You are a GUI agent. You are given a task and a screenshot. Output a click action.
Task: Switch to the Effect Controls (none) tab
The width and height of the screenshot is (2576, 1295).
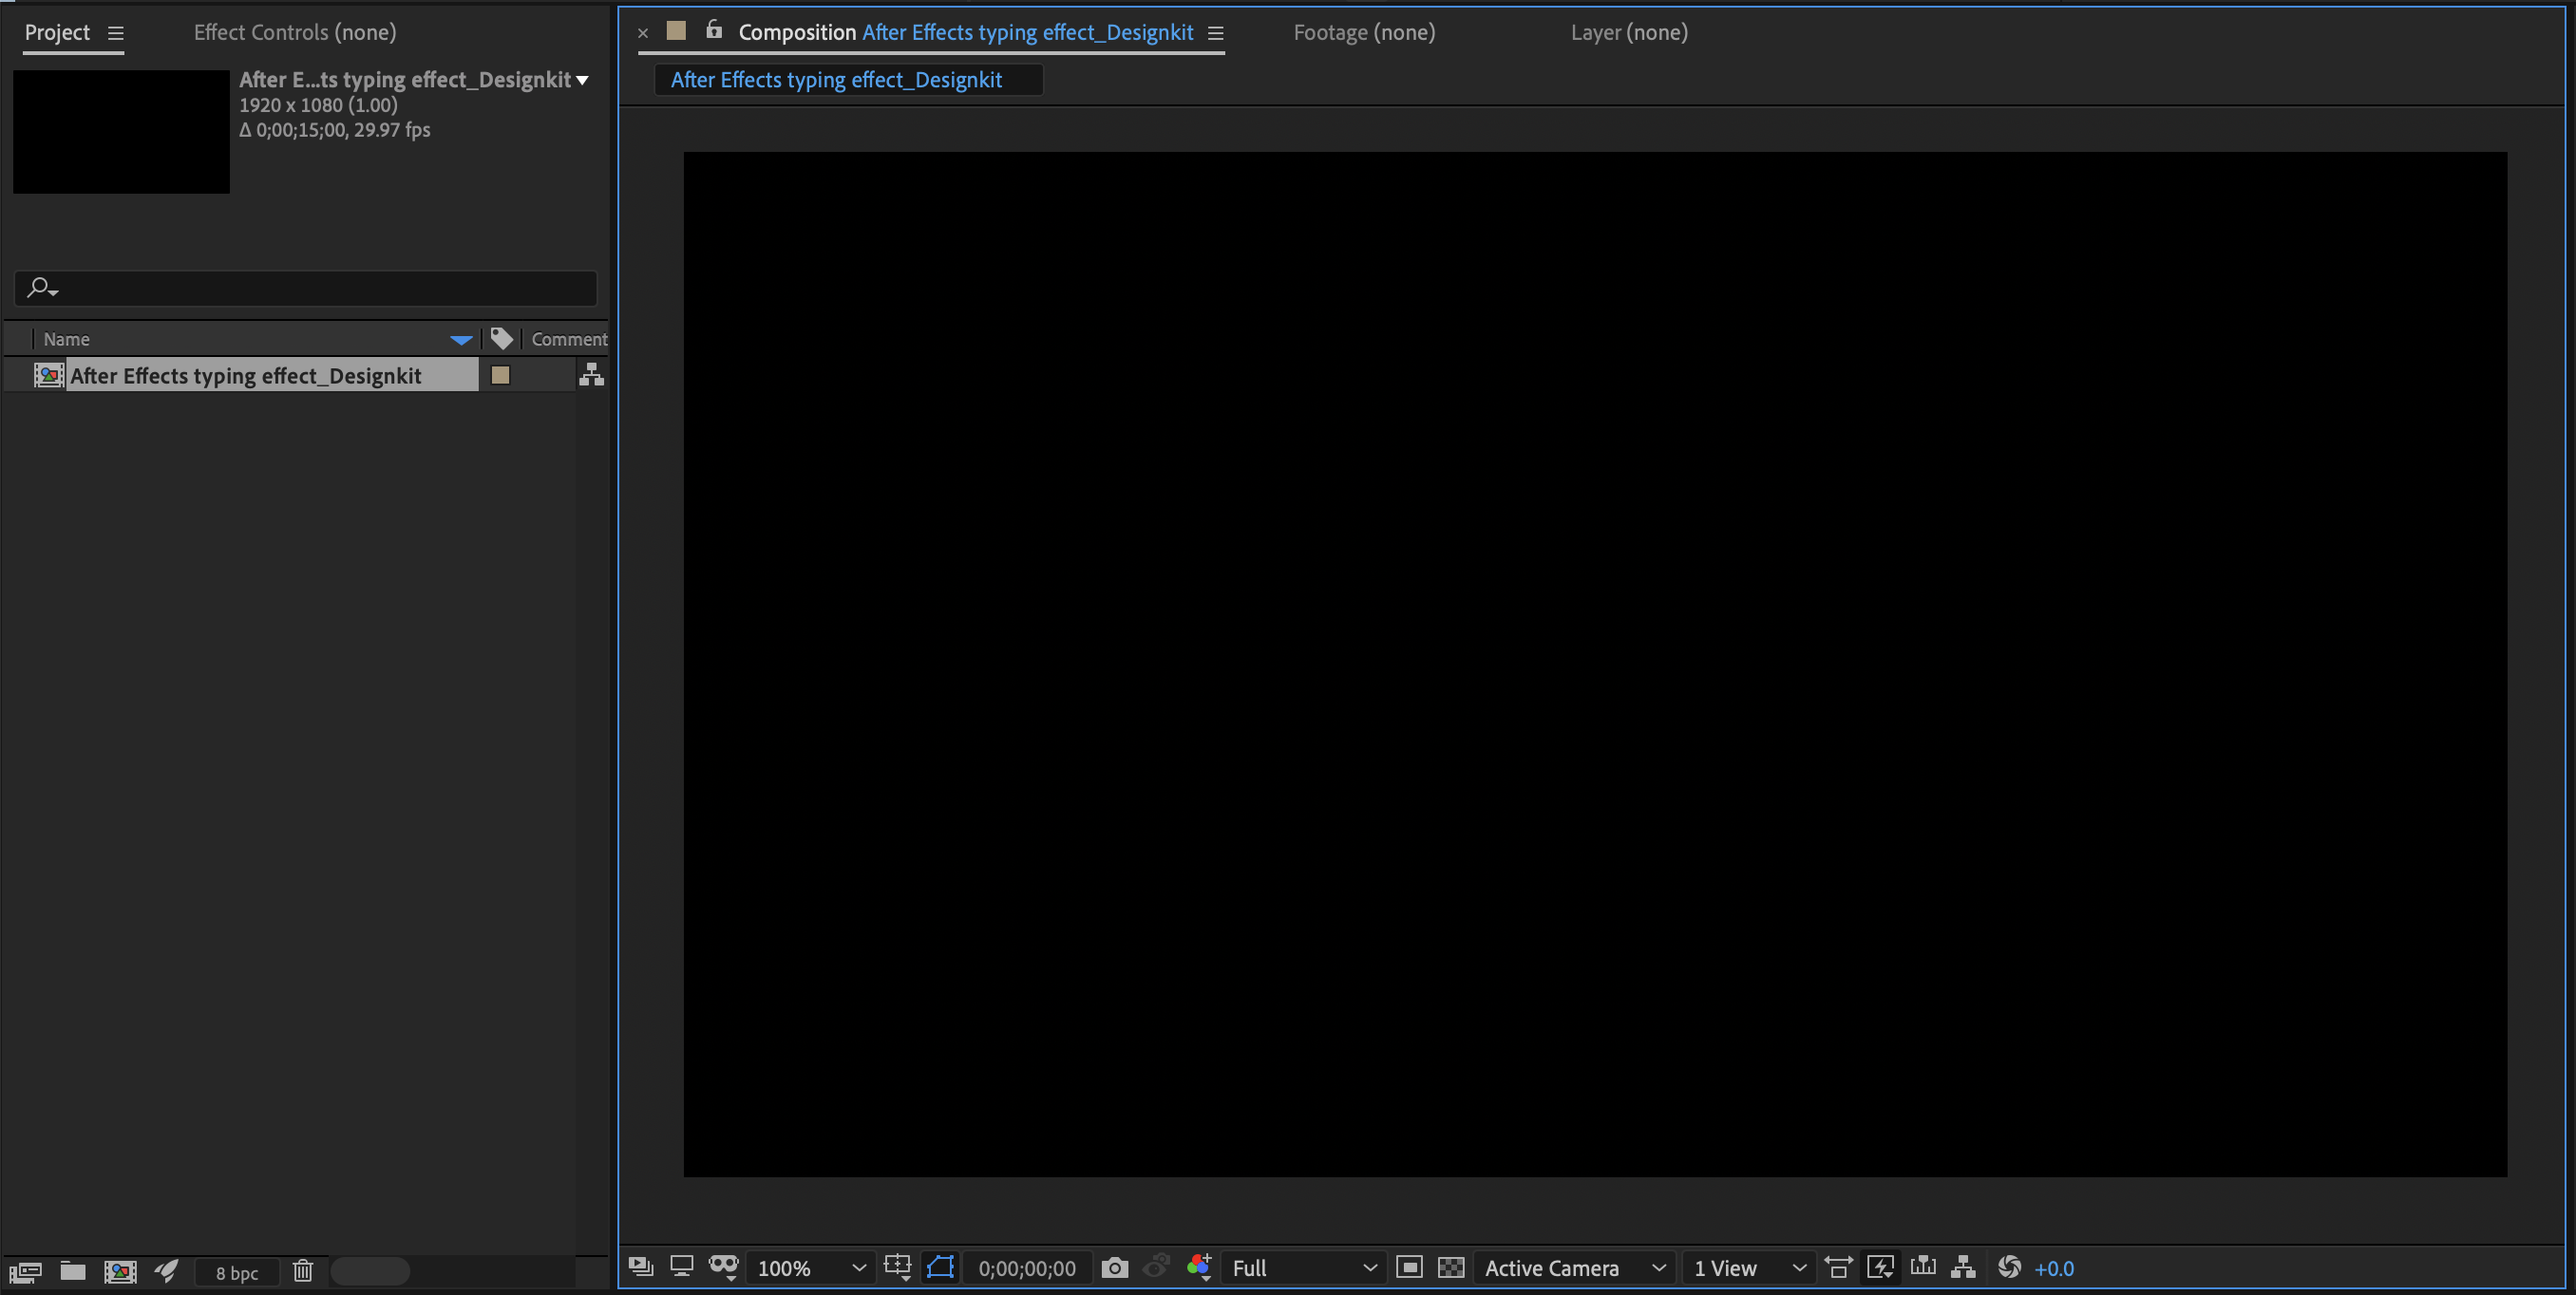pyautogui.click(x=295, y=32)
